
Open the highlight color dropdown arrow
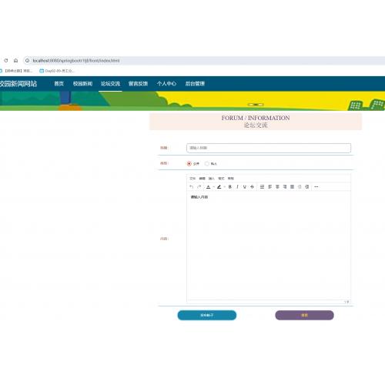pos(224,187)
